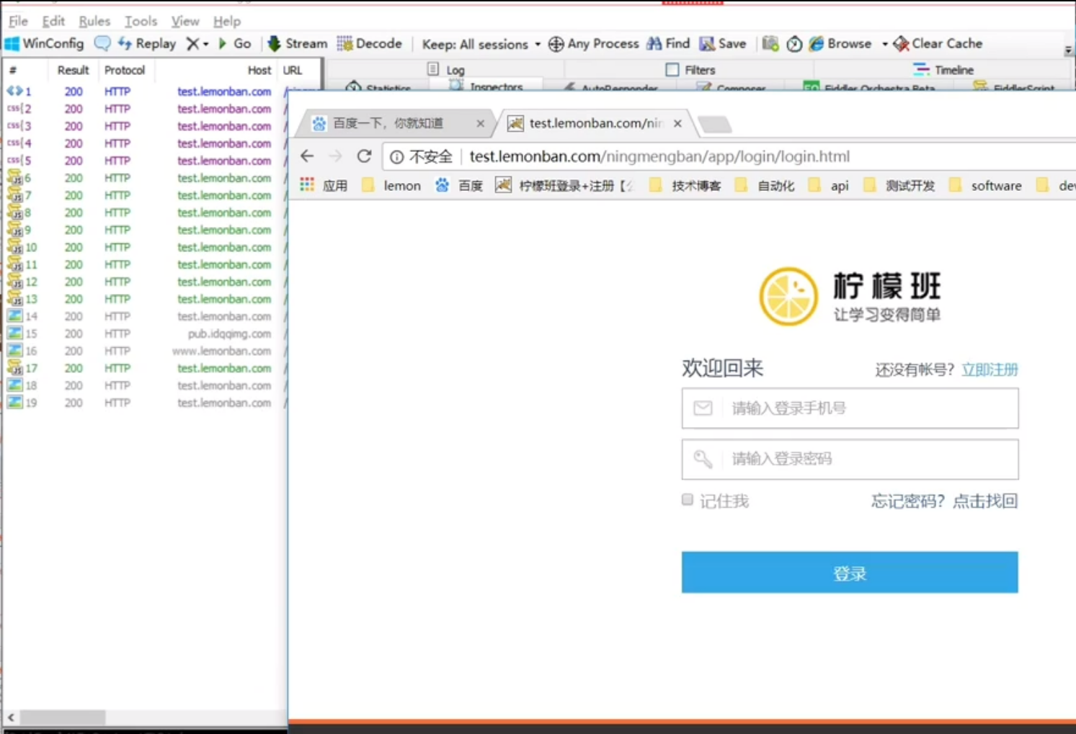
Task: Close the test.lemonban.com browser tab
Action: [677, 123]
